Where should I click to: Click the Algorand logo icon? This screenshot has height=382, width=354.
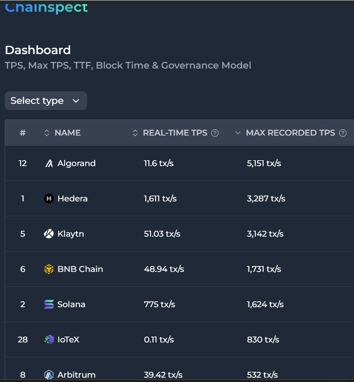49,163
